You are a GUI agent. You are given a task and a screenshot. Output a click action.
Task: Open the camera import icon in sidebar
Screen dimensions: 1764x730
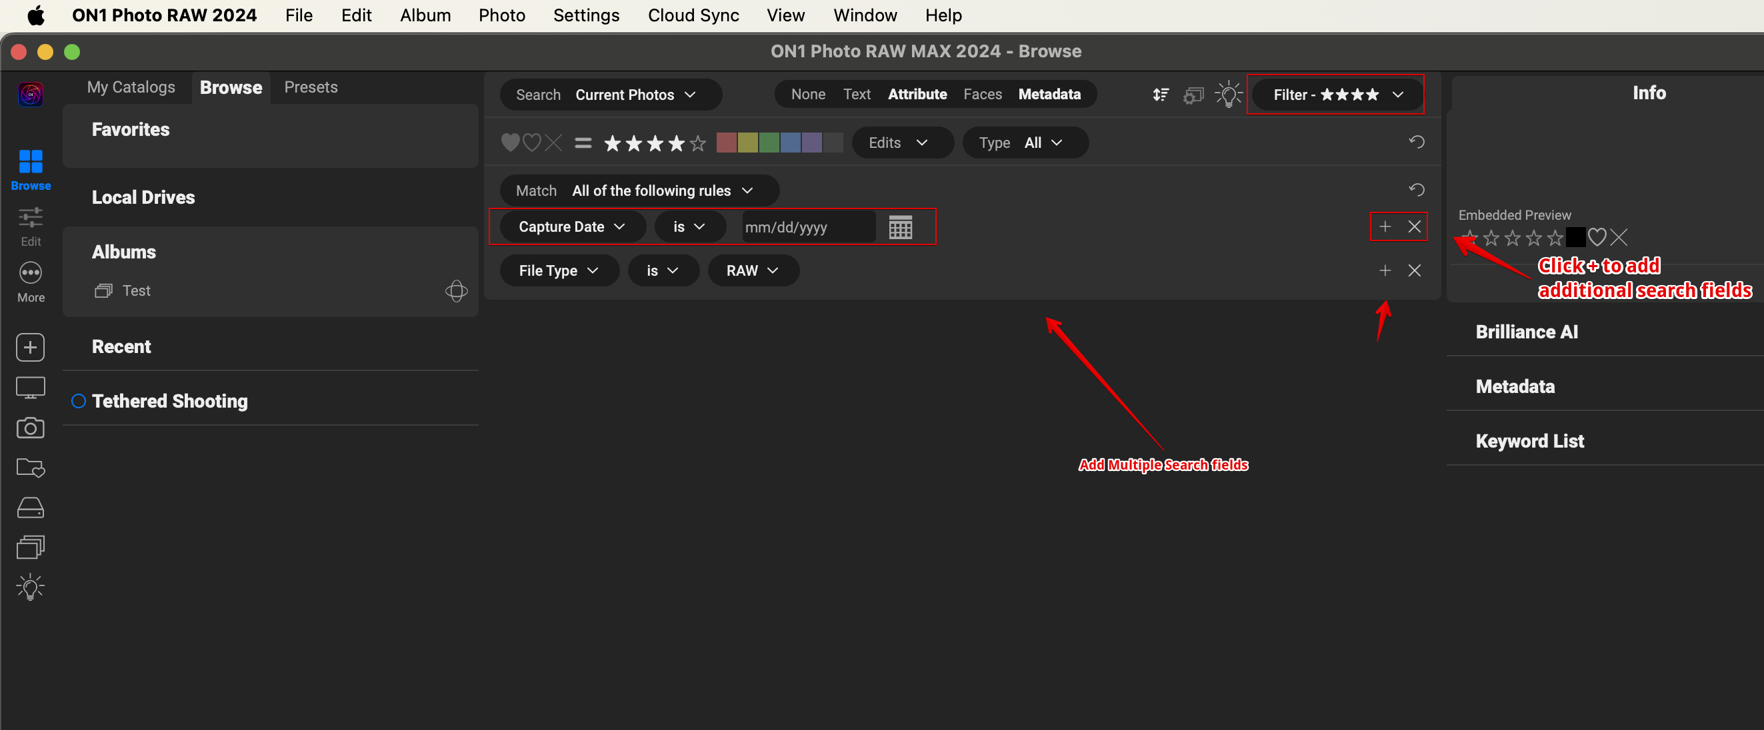(x=30, y=428)
